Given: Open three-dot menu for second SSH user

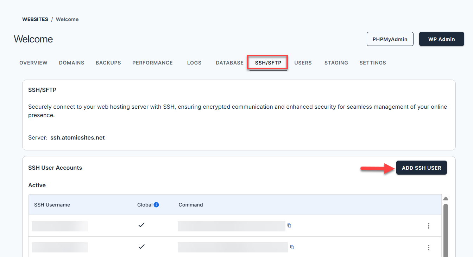Looking at the screenshot, I should tap(428, 248).
